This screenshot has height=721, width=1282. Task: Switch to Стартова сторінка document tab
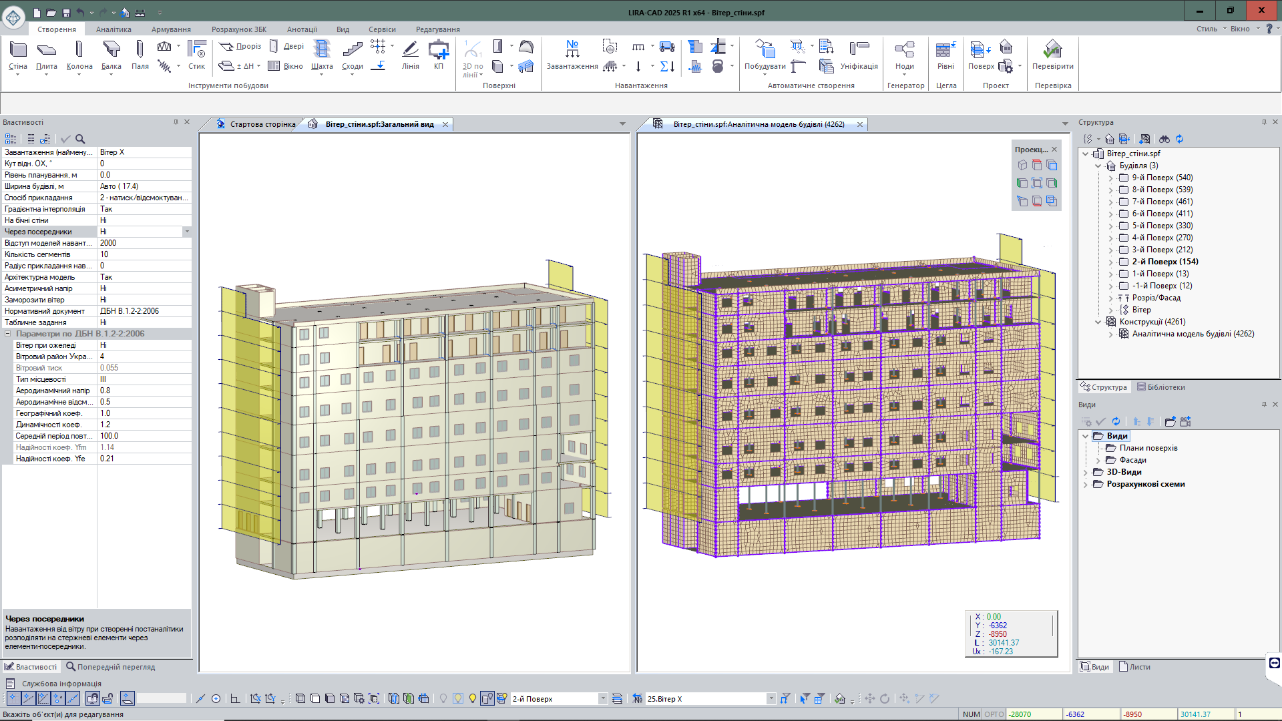tap(262, 124)
